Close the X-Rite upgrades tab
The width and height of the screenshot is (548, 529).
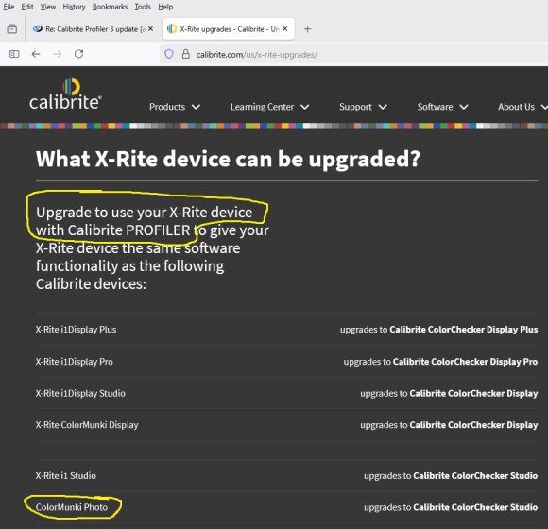[285, 28]
